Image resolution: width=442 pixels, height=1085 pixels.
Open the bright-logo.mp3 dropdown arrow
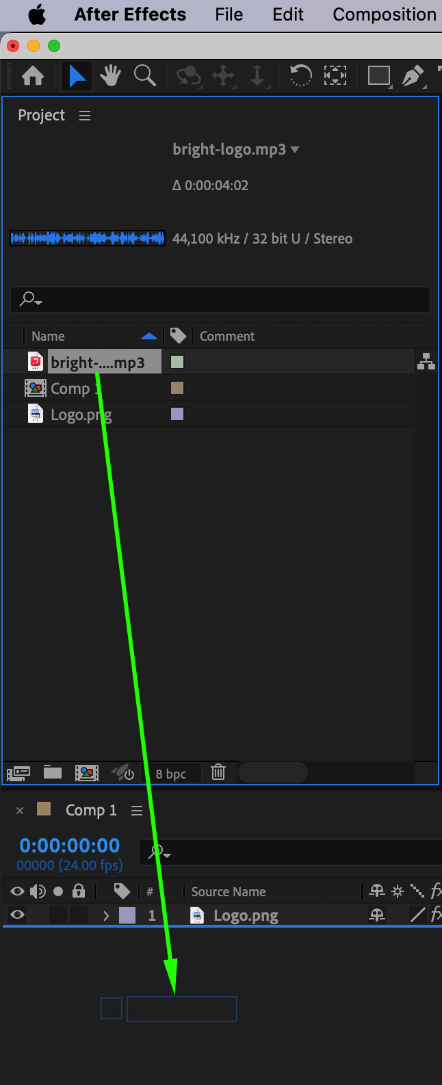pos(295,149)
